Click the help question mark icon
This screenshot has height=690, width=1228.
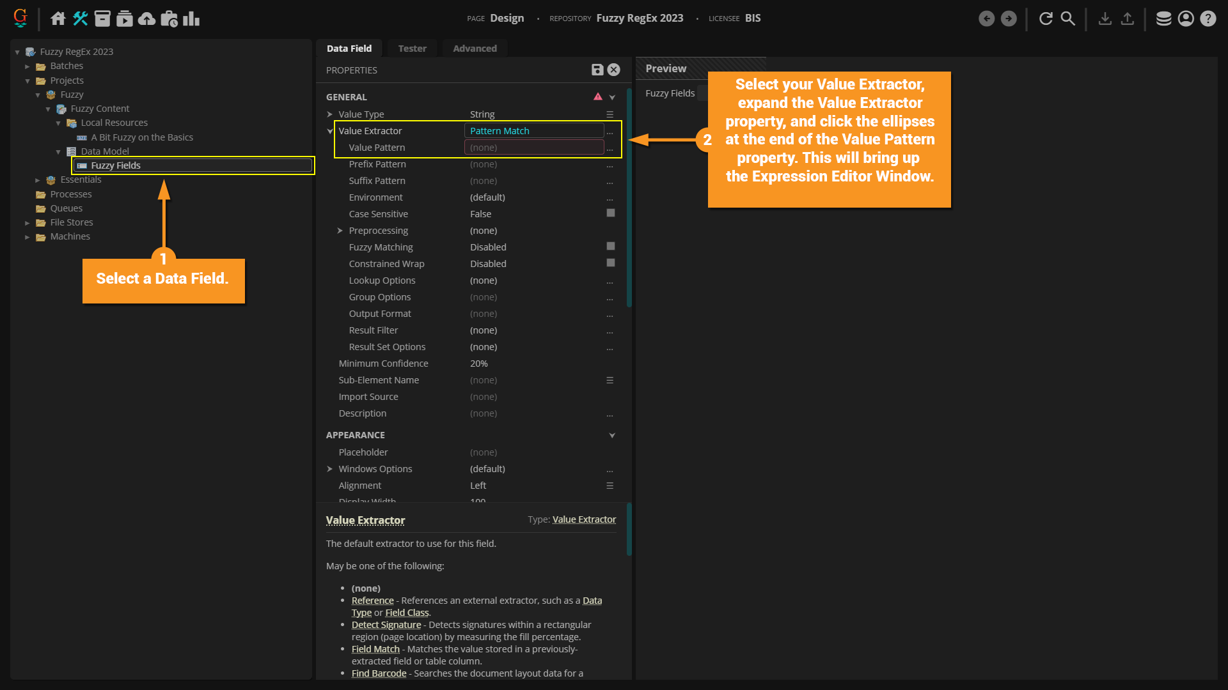1208,19
